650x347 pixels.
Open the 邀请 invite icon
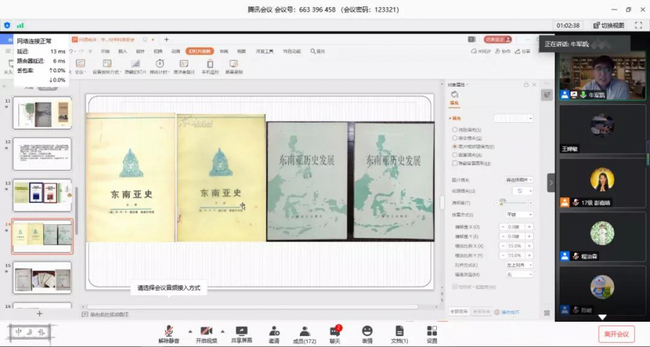[274, 333]
